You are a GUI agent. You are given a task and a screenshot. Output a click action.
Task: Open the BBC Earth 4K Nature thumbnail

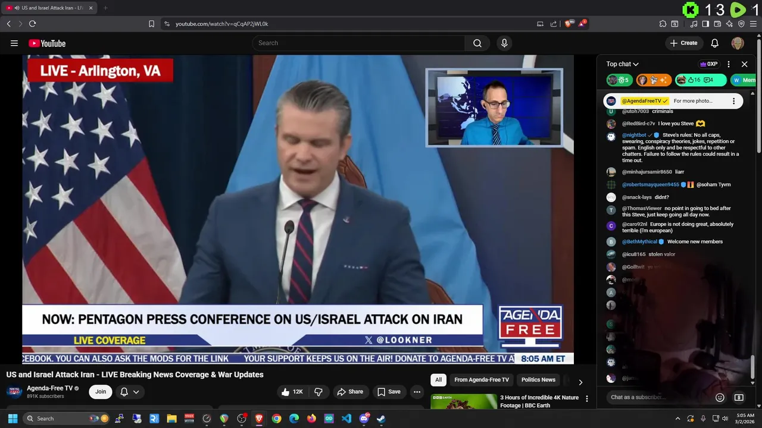pyautogui.click(x=463, y=401)
